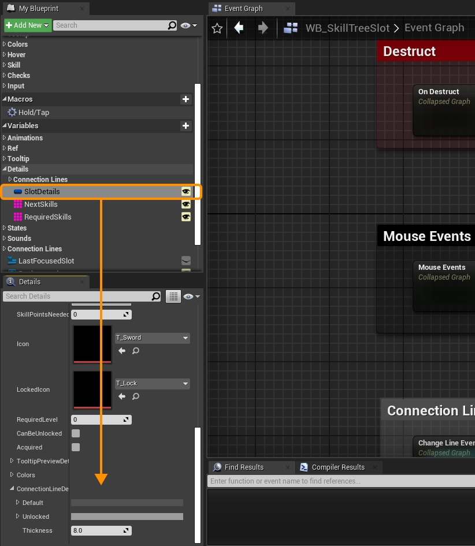Navigate back with the left arrow icon
475x546 pixels.
tap(239, 28)
